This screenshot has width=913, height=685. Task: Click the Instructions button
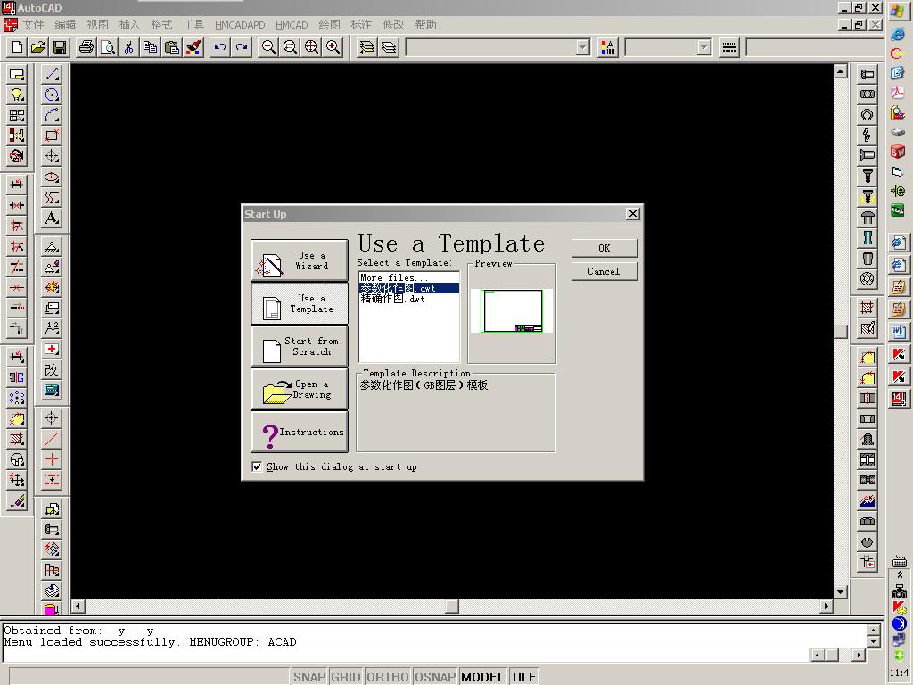300,432
